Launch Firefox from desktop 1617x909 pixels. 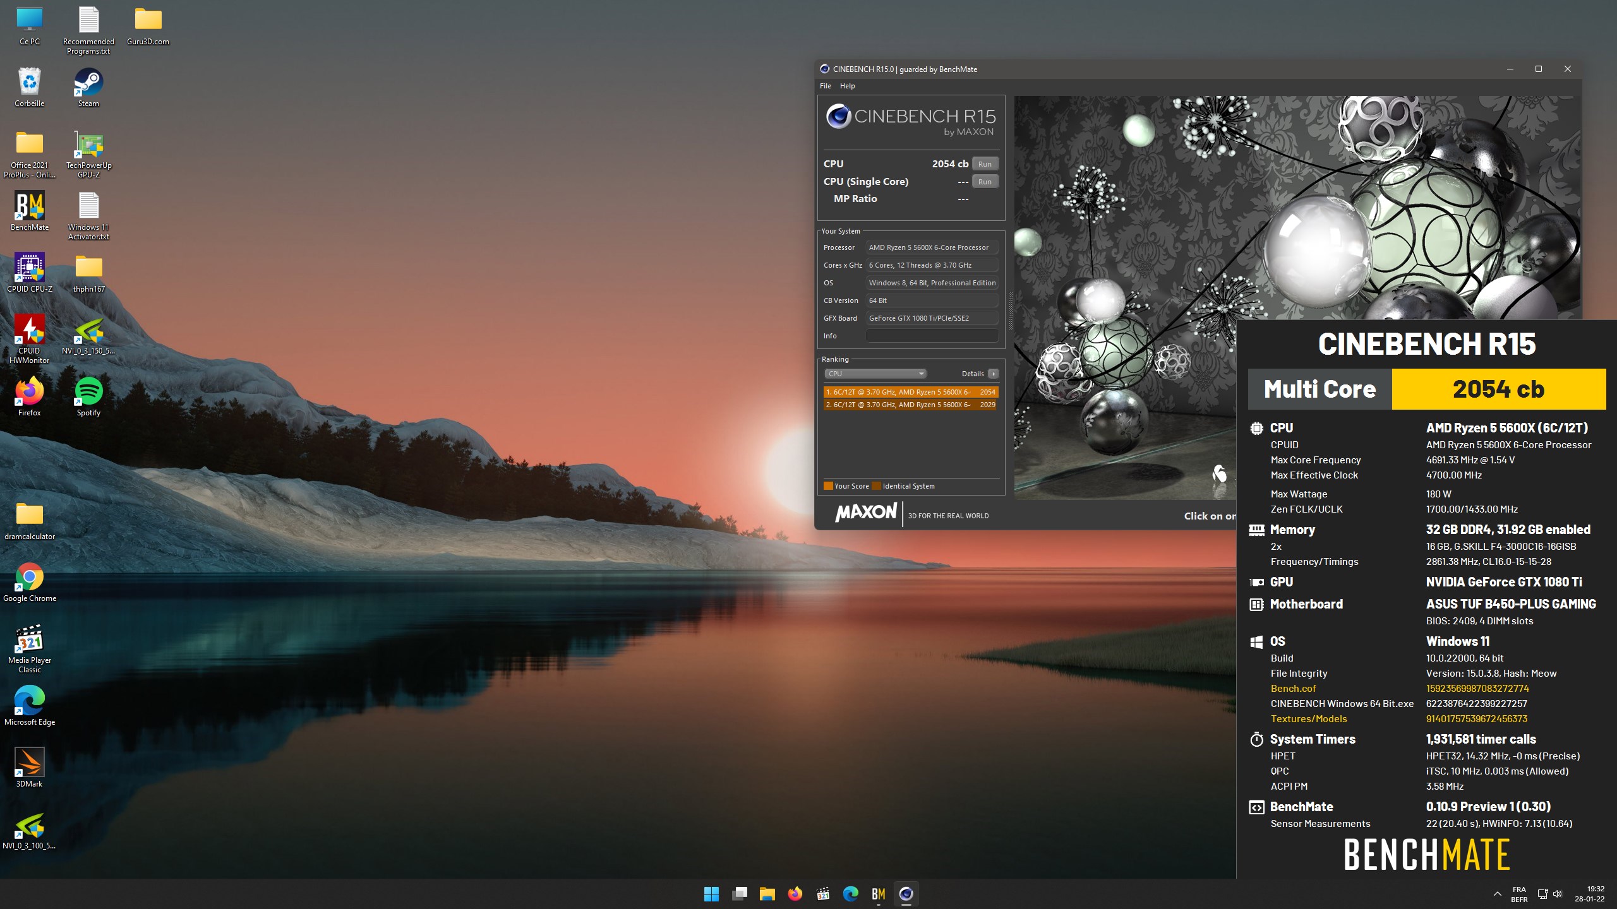click(x=30, y=396)
